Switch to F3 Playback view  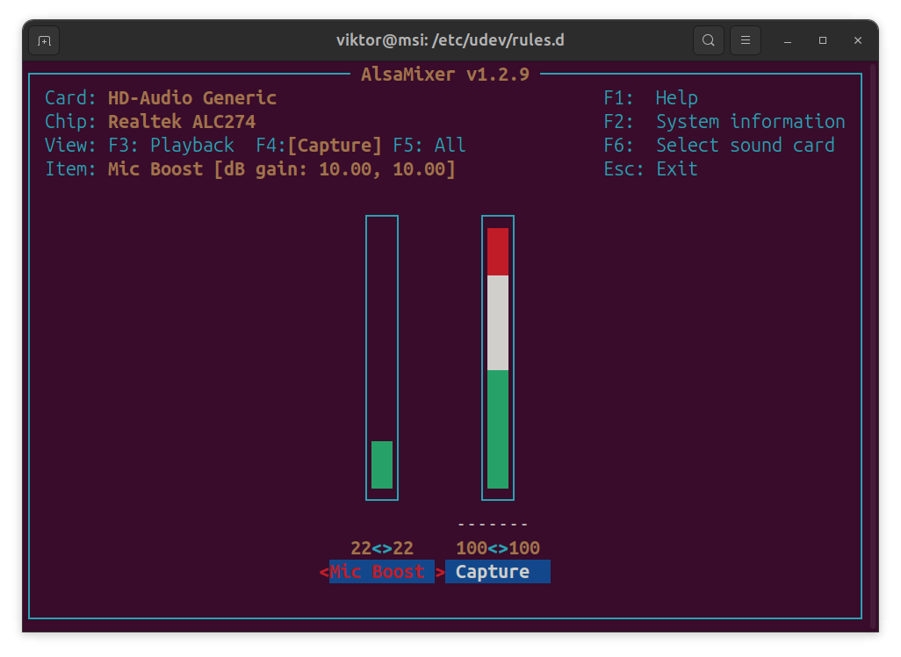click(x=170, y=146)
